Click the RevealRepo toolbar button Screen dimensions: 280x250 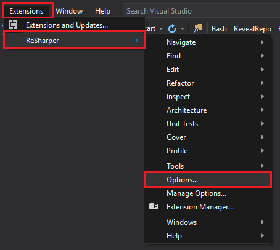tap(252, 29)
